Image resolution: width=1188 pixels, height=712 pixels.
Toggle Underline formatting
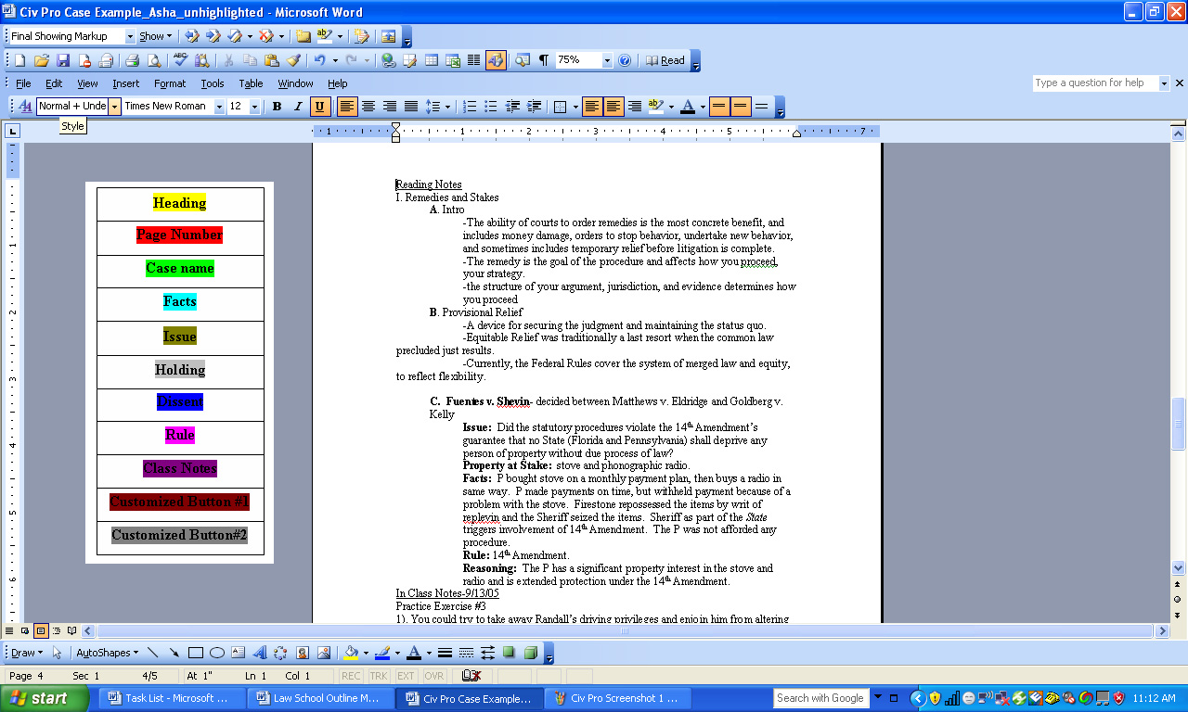coord(319,107)
